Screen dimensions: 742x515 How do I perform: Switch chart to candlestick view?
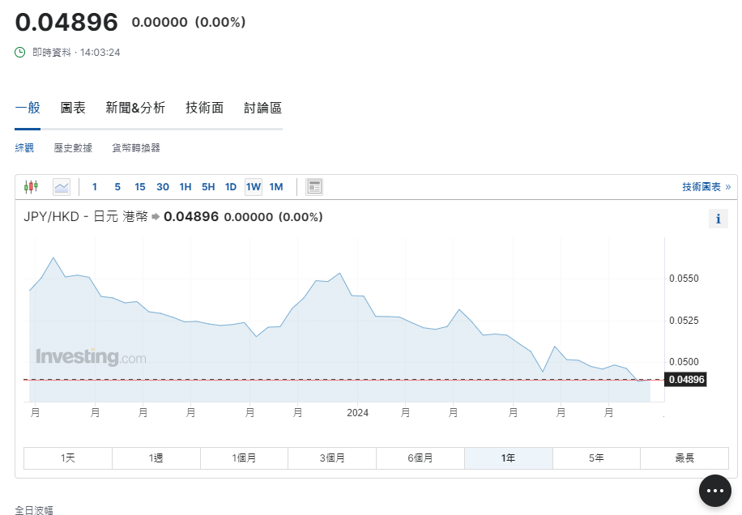tap(32, 186)
